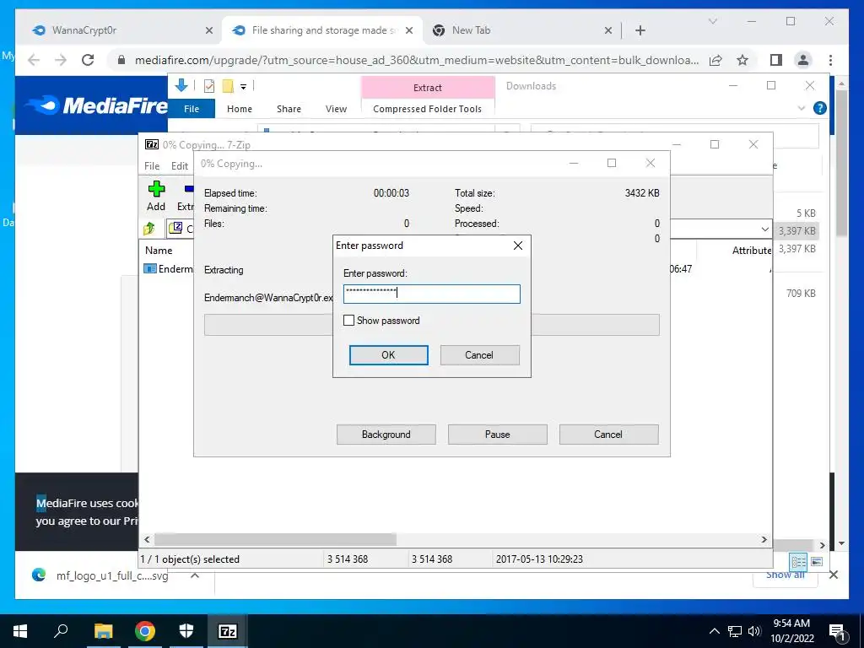Viewport: 864px width, 648px height.
Task: Click the Chrome address bar URL
Action: (x=417, y=60)
